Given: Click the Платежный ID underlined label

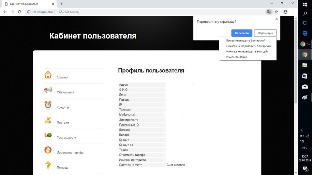Looking at the screenshot, I should [129, 125].
